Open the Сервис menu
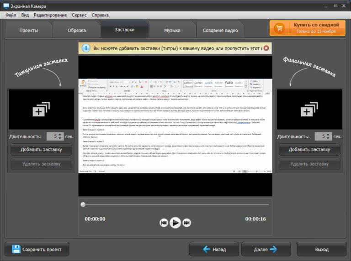 coord(79,15)
